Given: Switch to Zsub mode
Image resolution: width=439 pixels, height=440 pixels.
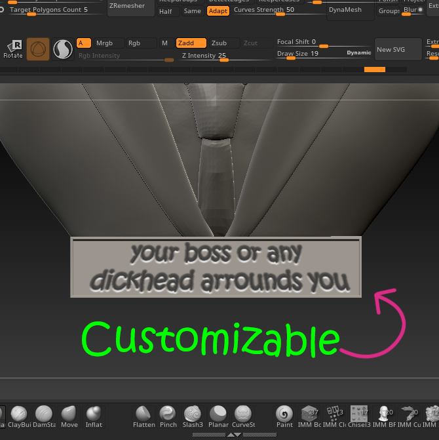Looking at the screenshot, I should click(x=224, y=43).
